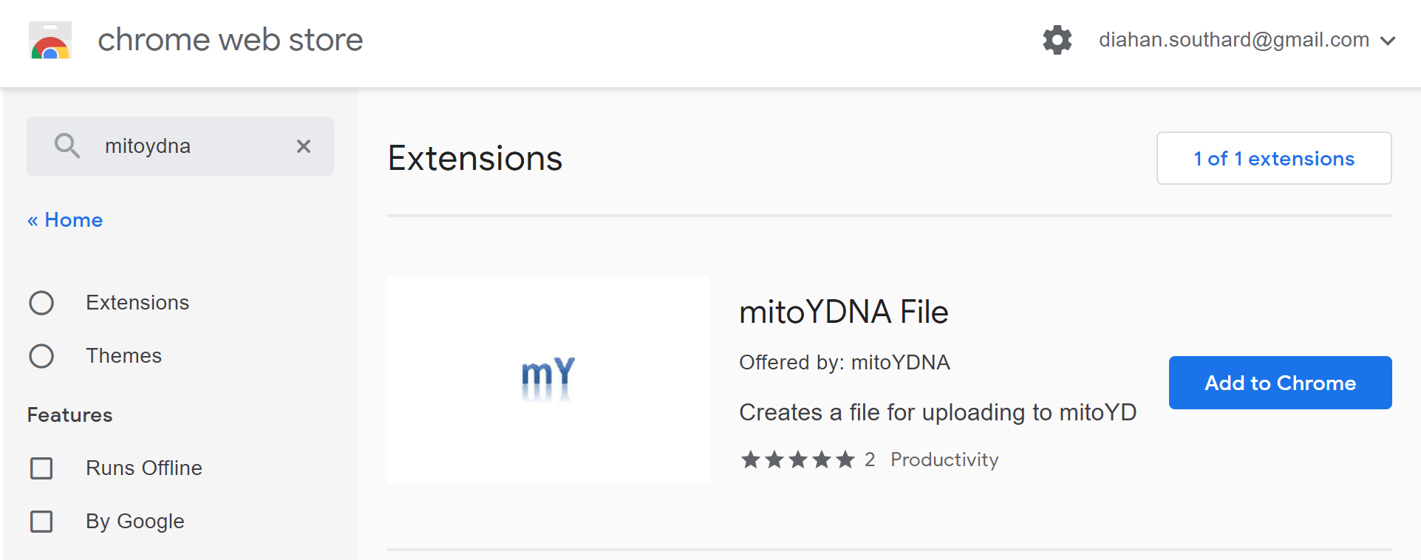The image size is (1421, 560).
Task: Click the 'Features' section heading
Action: click(x=70, y=415)
